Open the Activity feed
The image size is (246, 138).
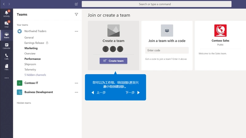coord(6,13)
